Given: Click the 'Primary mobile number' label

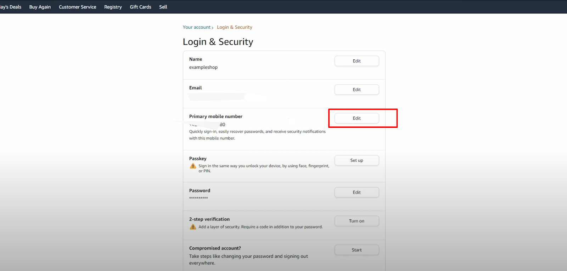Looking at the screenshot, I should 216,116.
